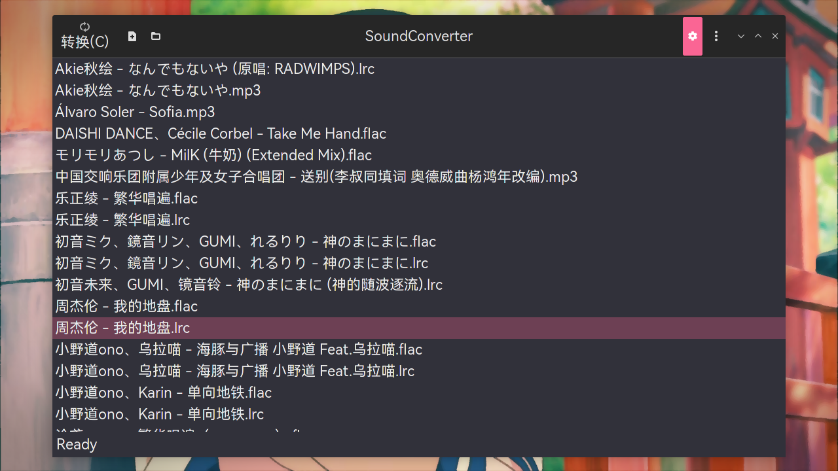
Task: Click the open folder icon
Action: [x=155, y=36]
